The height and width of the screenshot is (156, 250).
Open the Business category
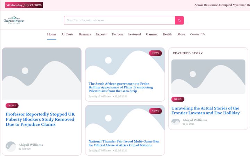85,34
